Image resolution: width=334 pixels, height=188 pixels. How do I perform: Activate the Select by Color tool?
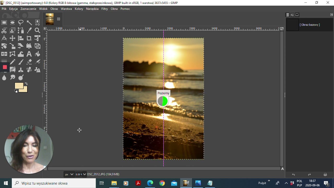pos(38,22)
